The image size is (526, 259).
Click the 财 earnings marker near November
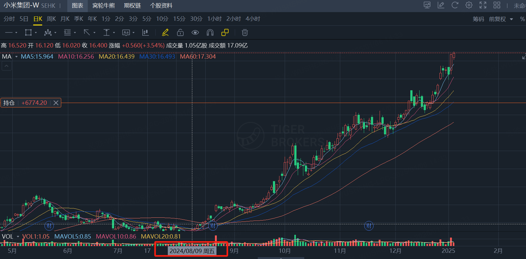point(369,226)
